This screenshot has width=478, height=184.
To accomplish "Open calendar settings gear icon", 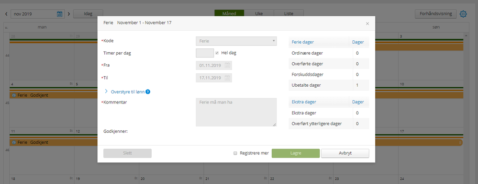I will (463, 14).
